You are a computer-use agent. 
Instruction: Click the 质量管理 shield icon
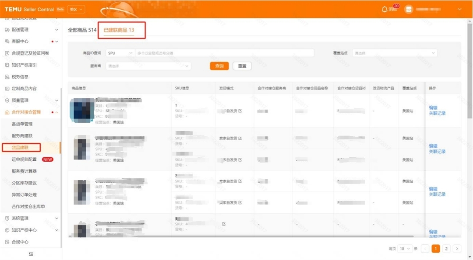coord(7,100)
